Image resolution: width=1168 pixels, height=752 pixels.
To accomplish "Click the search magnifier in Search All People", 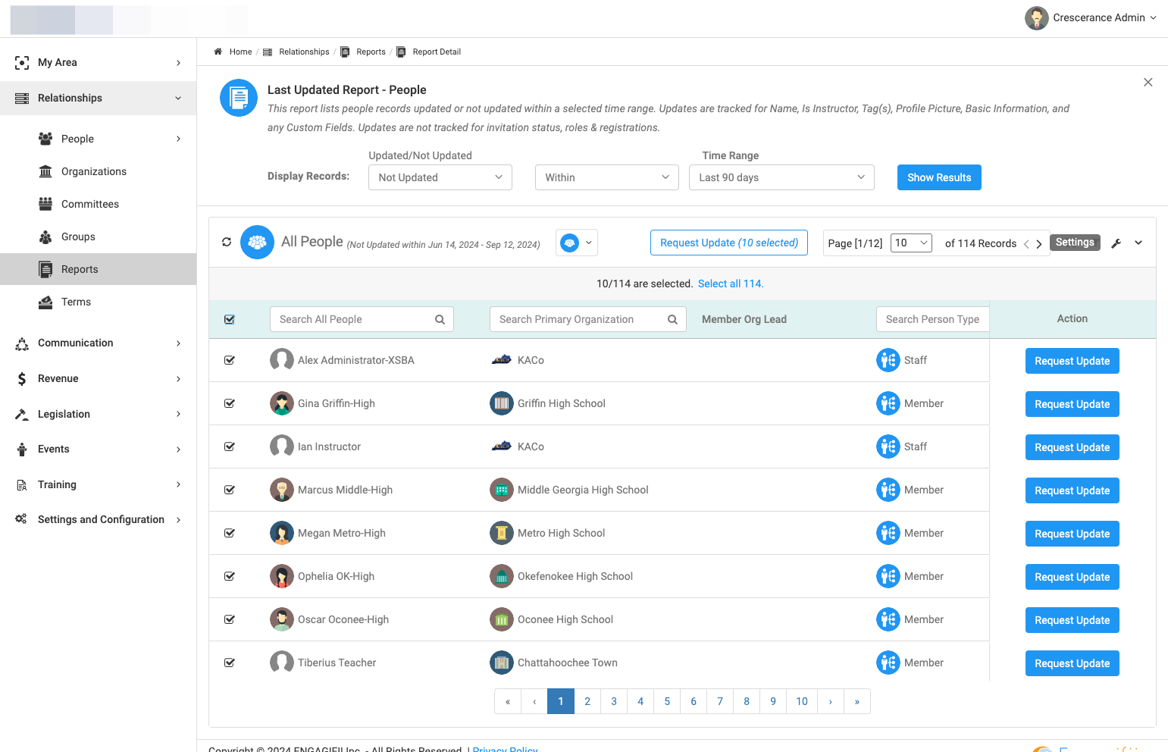I will coord(440,319).
